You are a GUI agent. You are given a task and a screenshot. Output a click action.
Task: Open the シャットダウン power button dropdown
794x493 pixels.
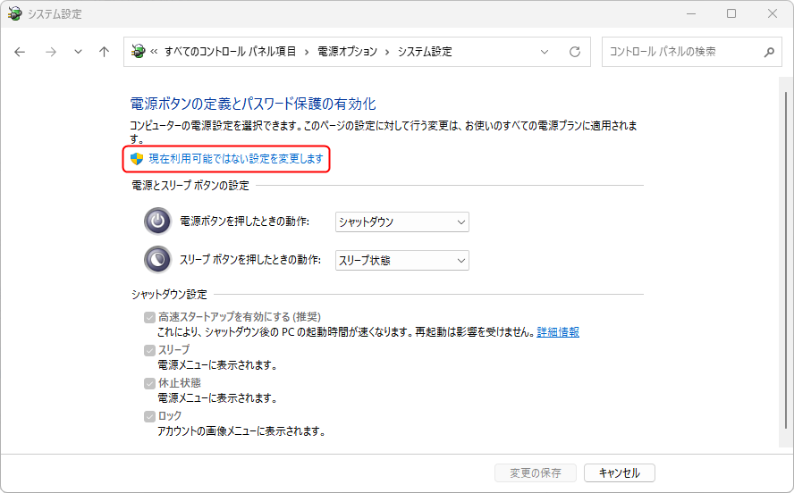coord(402,222)
